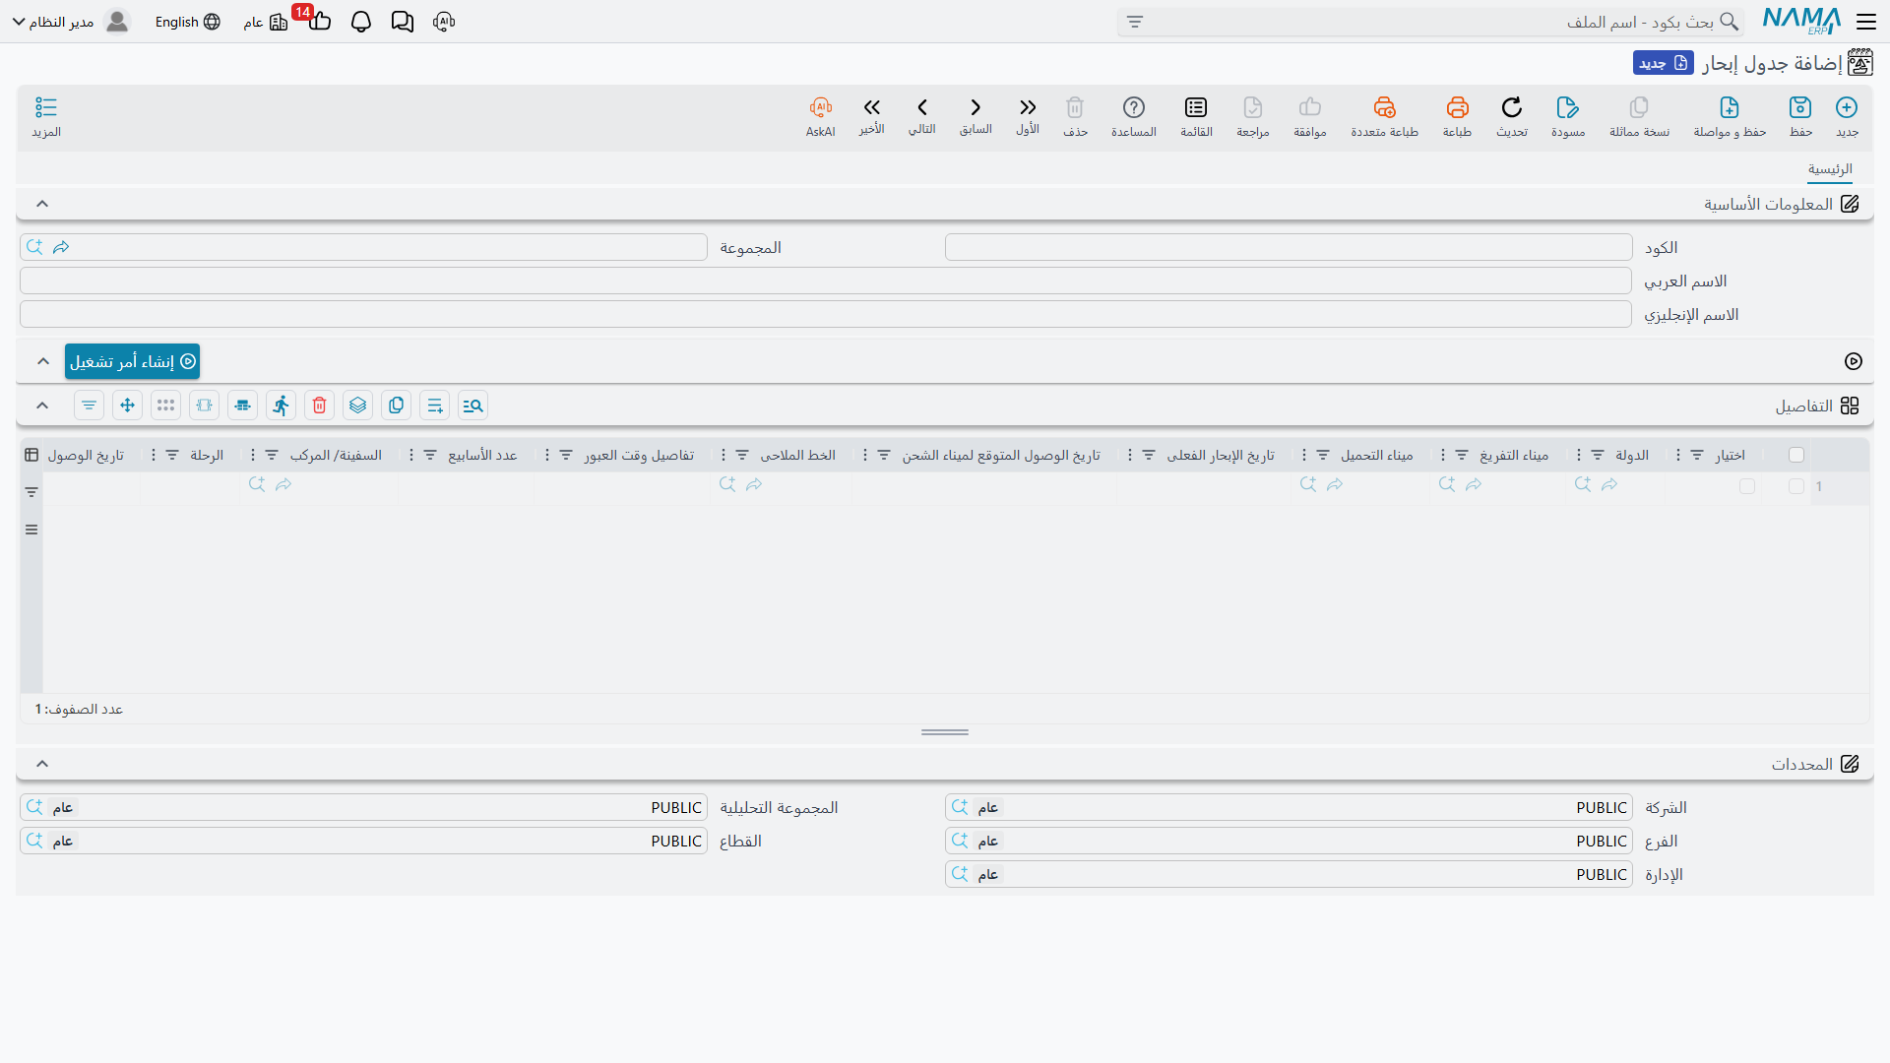The height and width of the screenshot is (1063, 1890).
Task: Click the عام branch selector in top bar
Action: [x=265, y=22]
